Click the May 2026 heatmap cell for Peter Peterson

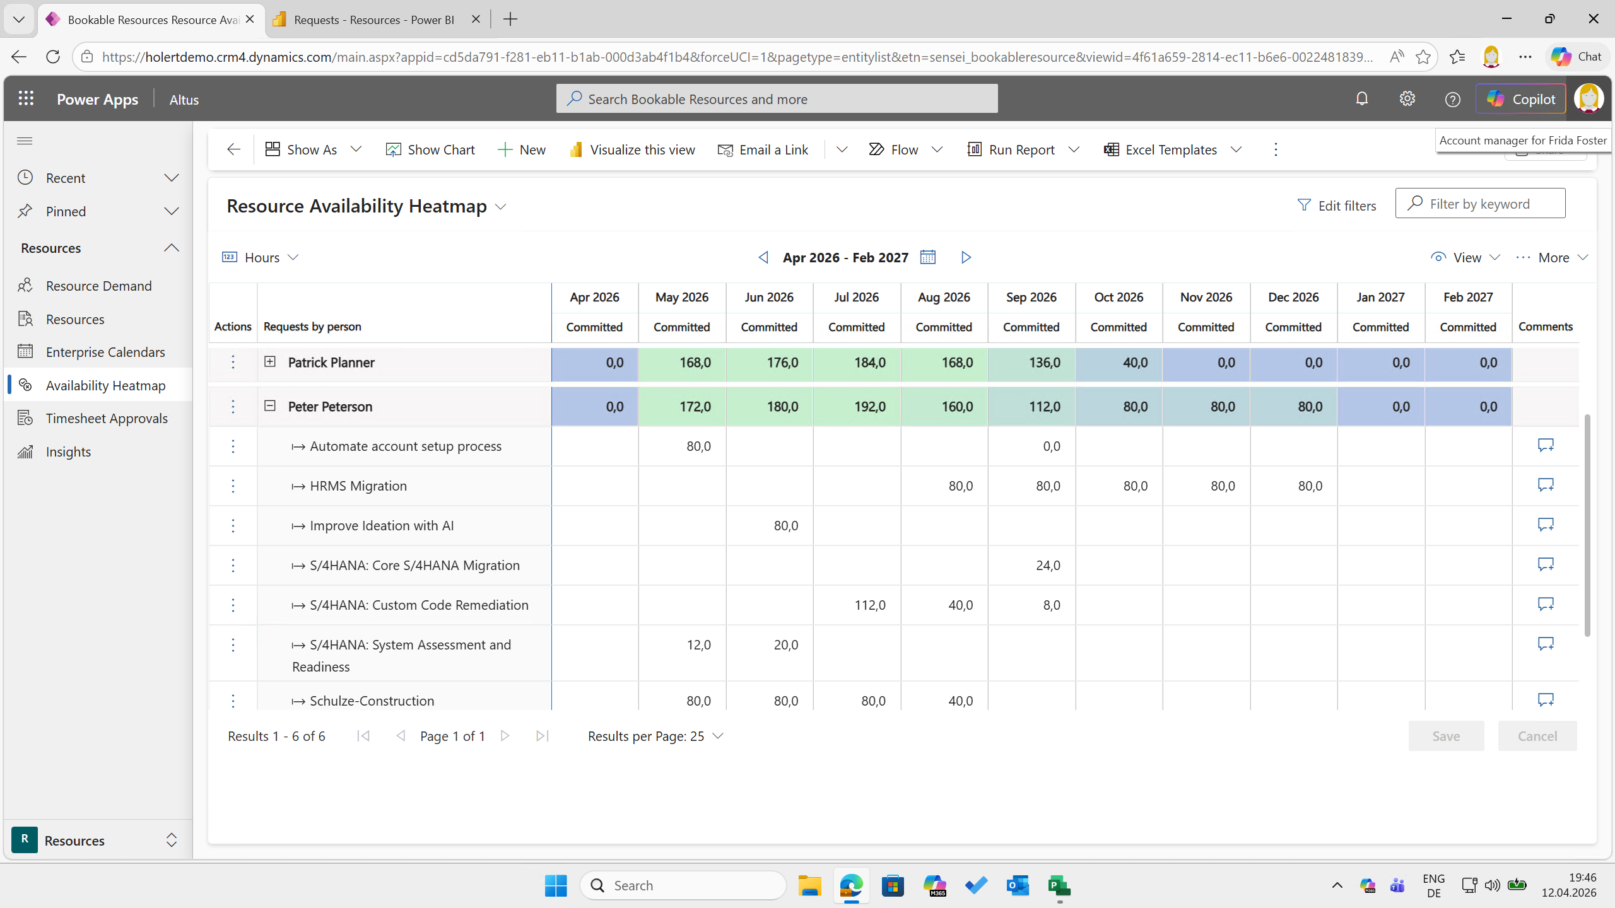682,407
